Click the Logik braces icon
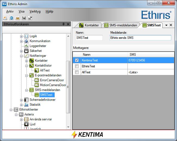The height and width of the screenshot is (141, 177). pyautogui.click(x=26, y=36)
